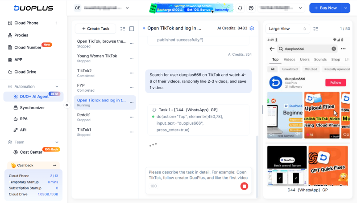Open notifications bell
The width and height of the screenshot is (357, 203).
(x=240, y=8)
